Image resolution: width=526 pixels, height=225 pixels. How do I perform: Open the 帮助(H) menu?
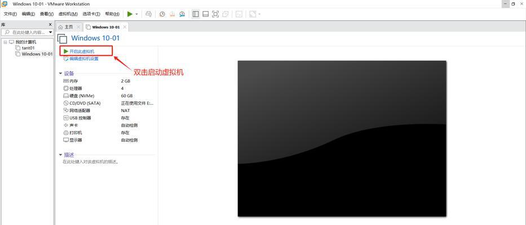point(112,14)
